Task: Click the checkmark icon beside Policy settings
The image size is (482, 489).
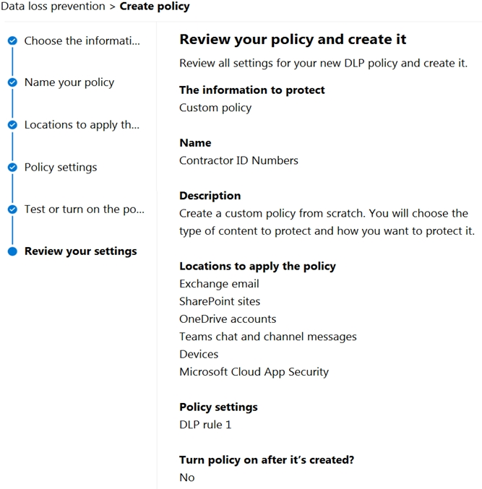Action: 12,167
